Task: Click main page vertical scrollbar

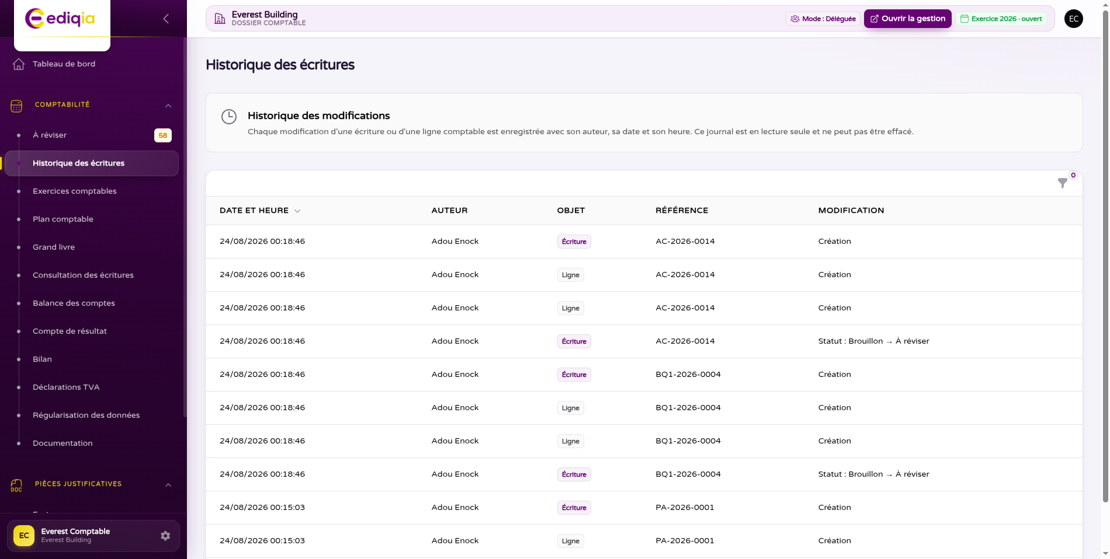Action: [1105, 257]
